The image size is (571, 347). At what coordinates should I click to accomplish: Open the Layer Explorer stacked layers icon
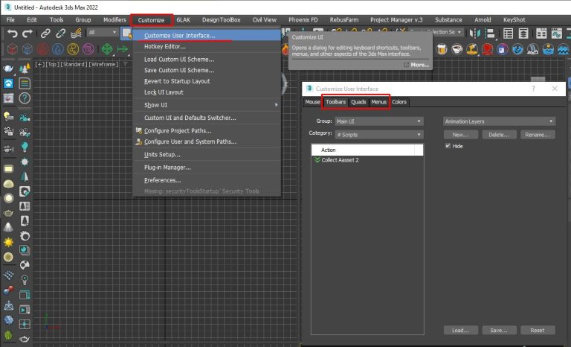523,34
